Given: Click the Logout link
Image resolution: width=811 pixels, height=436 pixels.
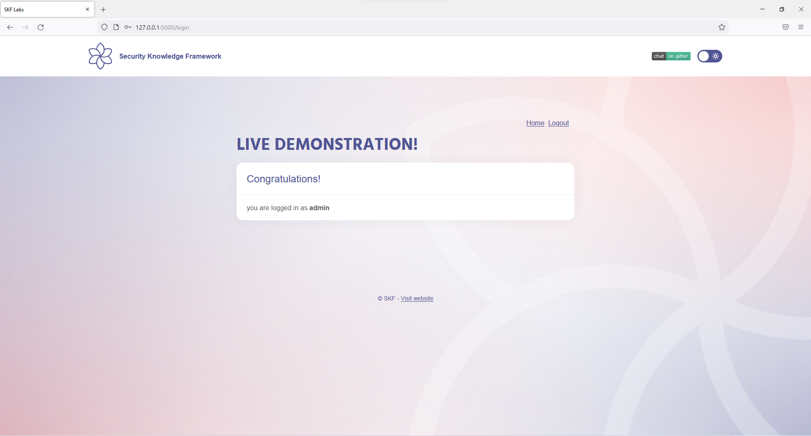Looking at the screenshot, I should (x=558, y=123).
